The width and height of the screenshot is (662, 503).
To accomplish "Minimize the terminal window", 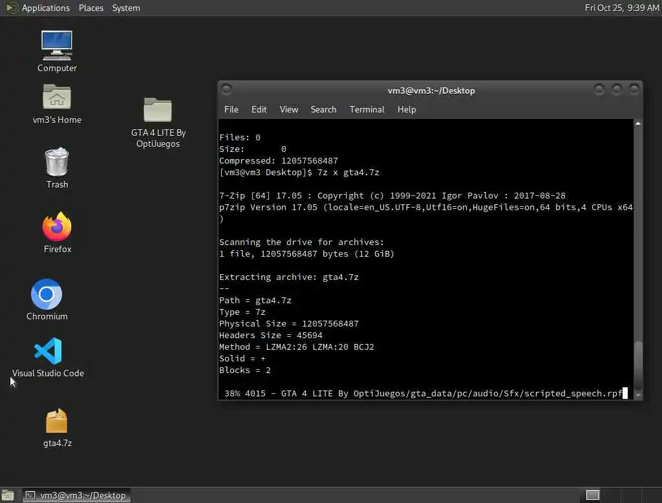I will pos(599,89).
